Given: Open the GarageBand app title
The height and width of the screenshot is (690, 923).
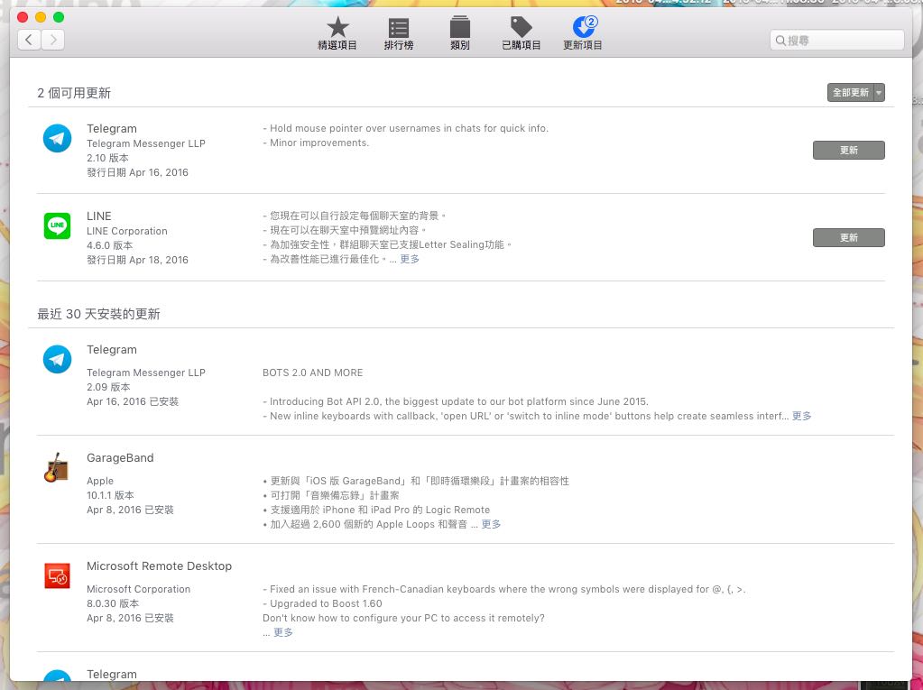Looking at the screenshot, I should [120, 457].
